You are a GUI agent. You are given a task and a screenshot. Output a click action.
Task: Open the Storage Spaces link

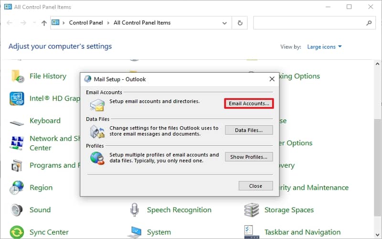[289, 210]
